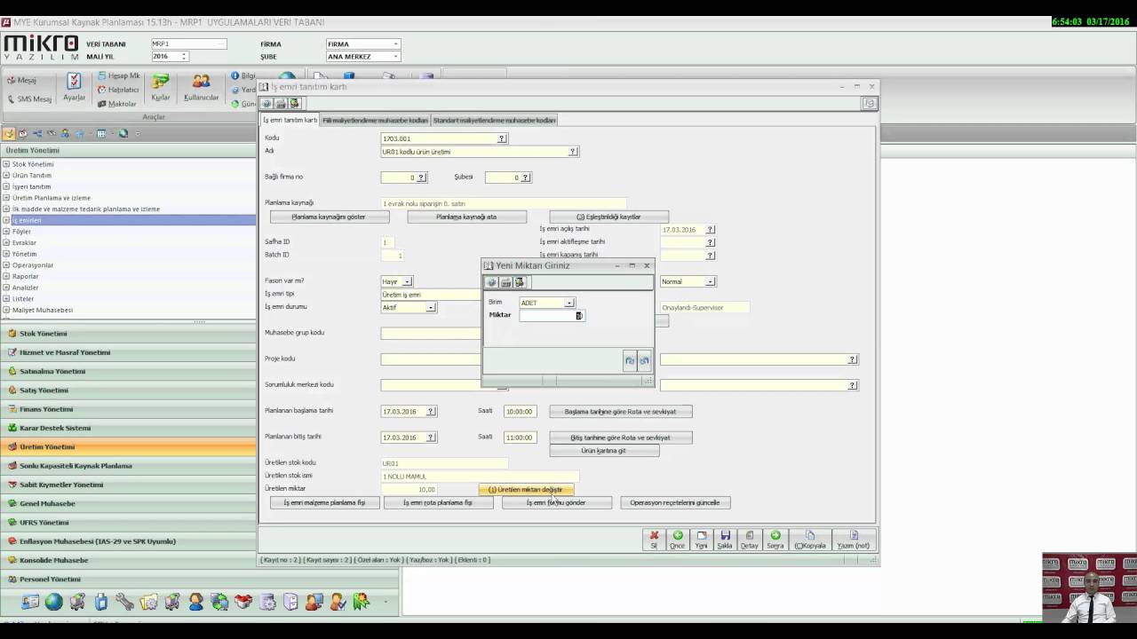Open Kullanıcılar users tool
The image size is (1137, 639).
coord(202,86)
